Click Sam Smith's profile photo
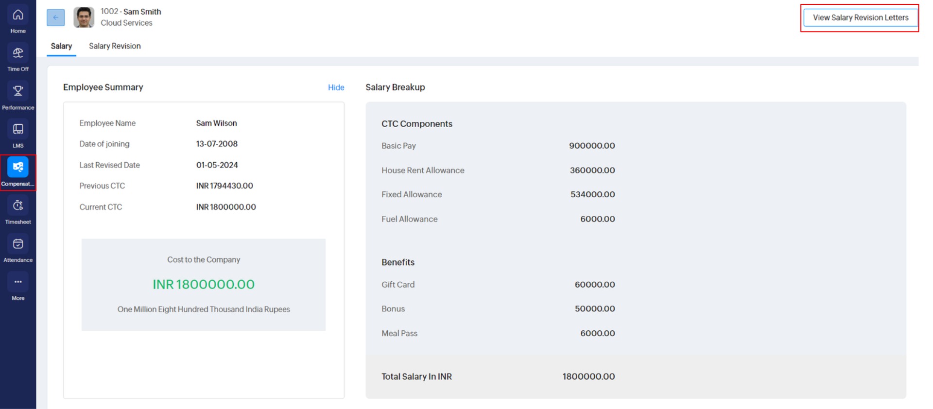Screen dimensions: 933x409 pos(84,17)
